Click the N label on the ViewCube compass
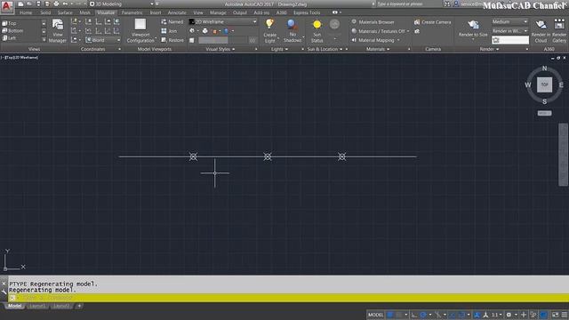Image resolution: width=569 pixels, height=320 pixels. [x=544, y=68]
